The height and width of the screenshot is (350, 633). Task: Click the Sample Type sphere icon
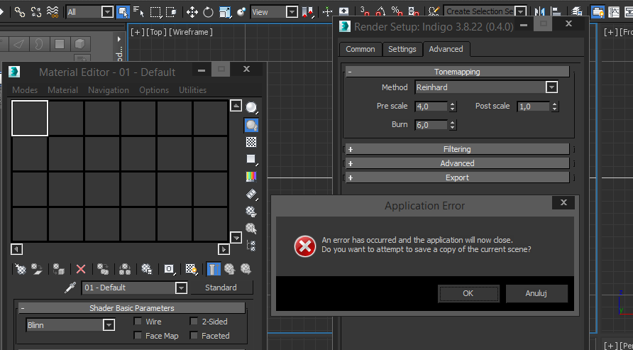tap(251, 108)
